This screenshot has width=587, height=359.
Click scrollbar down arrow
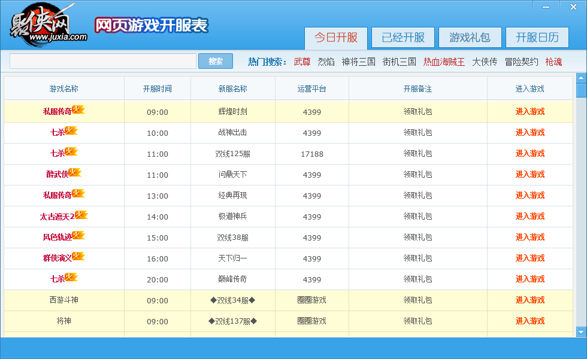pyautogui.click(x=581, y=331)
